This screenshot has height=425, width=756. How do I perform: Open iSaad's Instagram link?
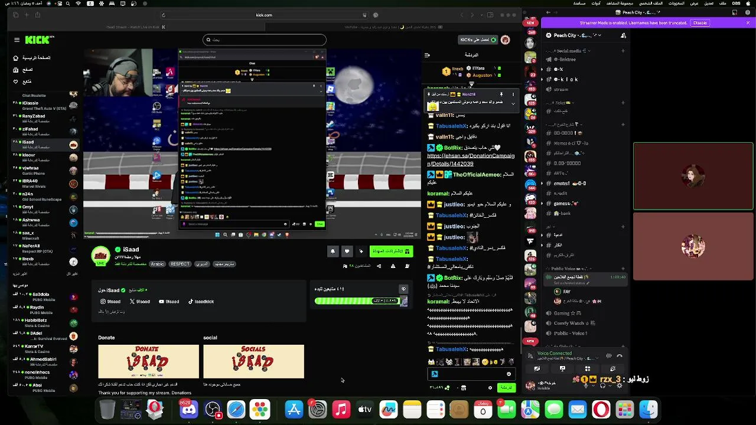coord(110,302)
